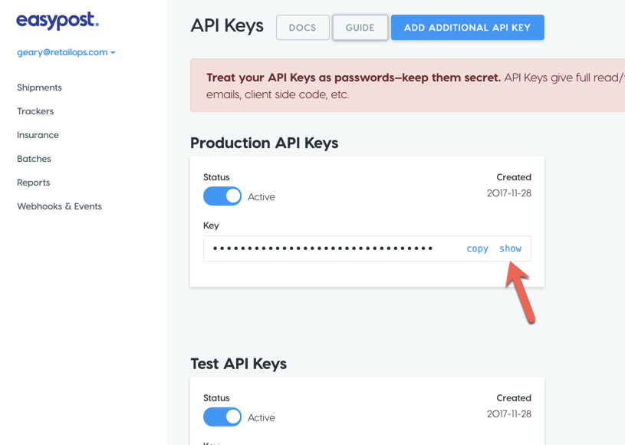Image resolution: width=625 pixels, height=445 pixels.
Task: Go to Shipments in the sidebar
Action: (39, 87)
